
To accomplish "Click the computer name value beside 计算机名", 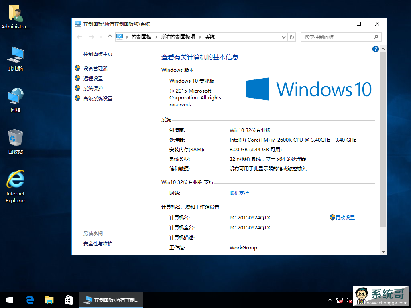I will (x=250, y=218).
